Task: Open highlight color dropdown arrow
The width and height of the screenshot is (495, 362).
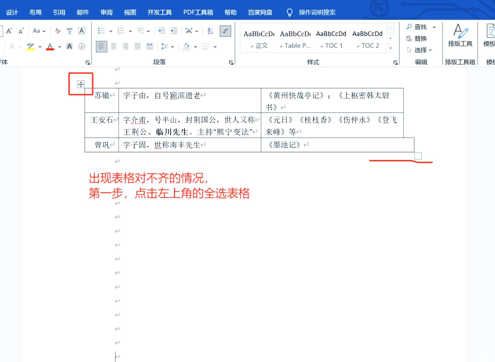Action: click(40, 47)
